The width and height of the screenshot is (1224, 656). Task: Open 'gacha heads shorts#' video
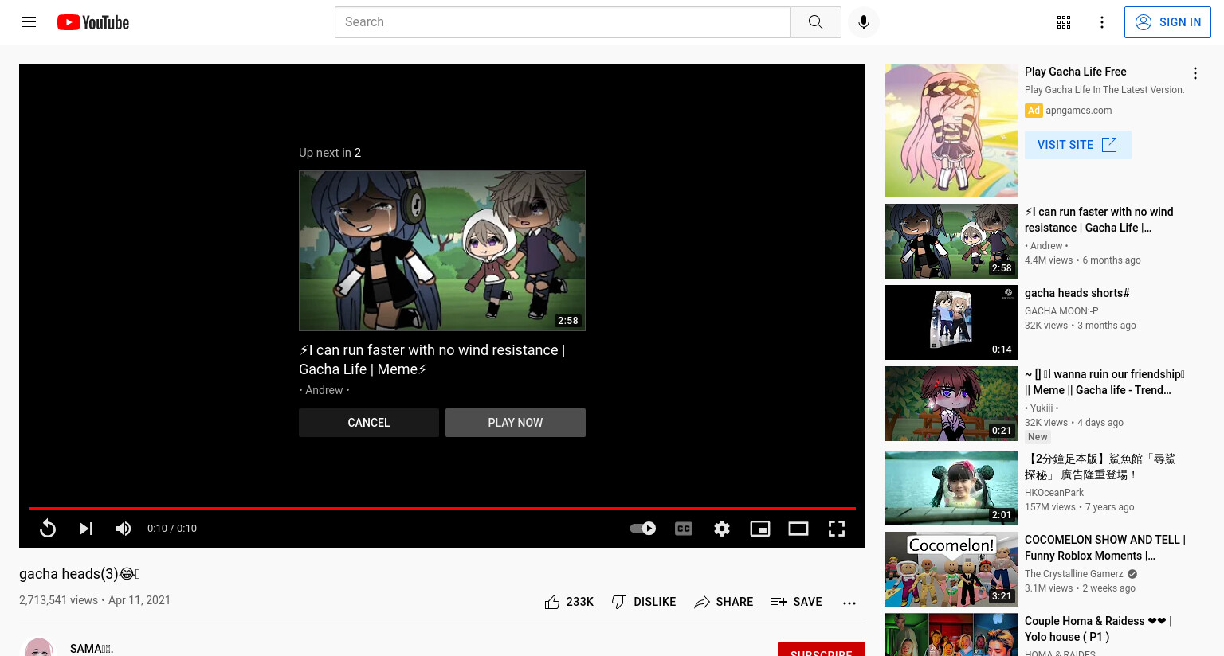click(1077, 293)
